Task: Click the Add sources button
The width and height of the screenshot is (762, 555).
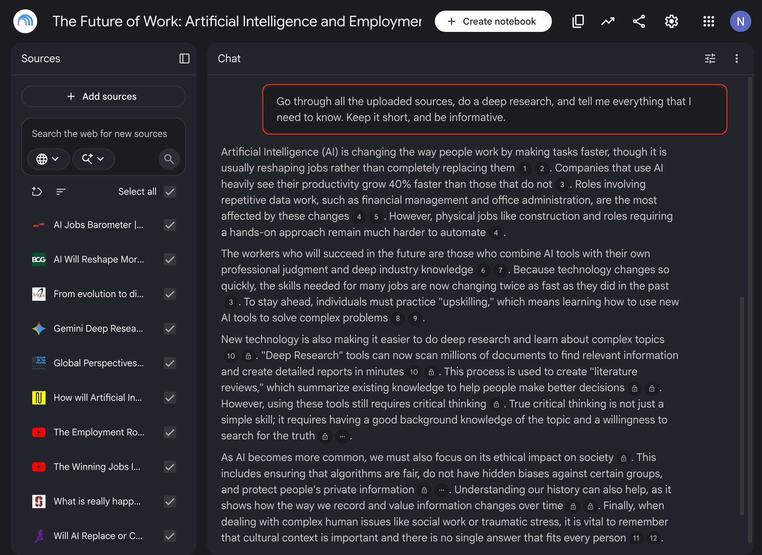Action: point(103,96)
